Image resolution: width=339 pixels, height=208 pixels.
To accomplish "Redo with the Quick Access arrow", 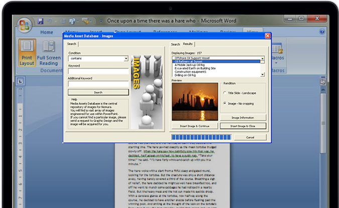I will (63, 21).
